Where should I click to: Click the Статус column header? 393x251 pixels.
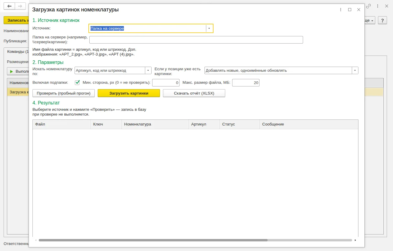coord(240,124)
